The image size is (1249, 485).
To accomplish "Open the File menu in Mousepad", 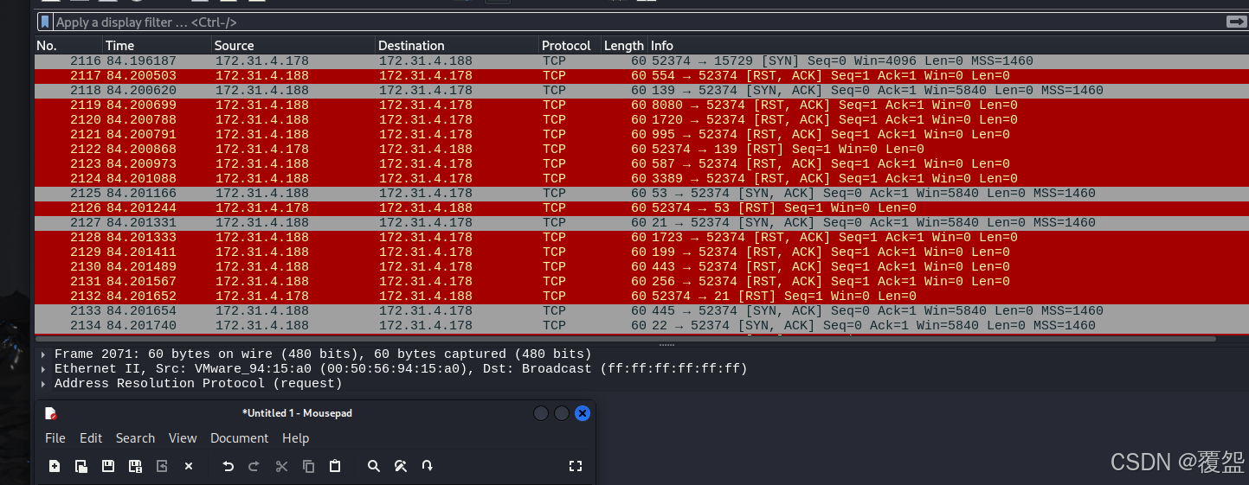I will [55, 438].
